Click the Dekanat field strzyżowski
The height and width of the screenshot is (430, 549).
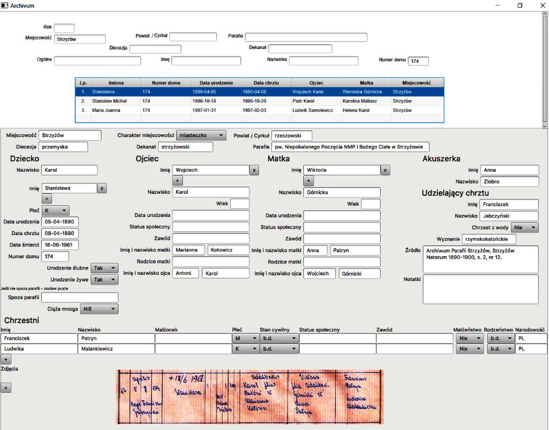[186, 147]
